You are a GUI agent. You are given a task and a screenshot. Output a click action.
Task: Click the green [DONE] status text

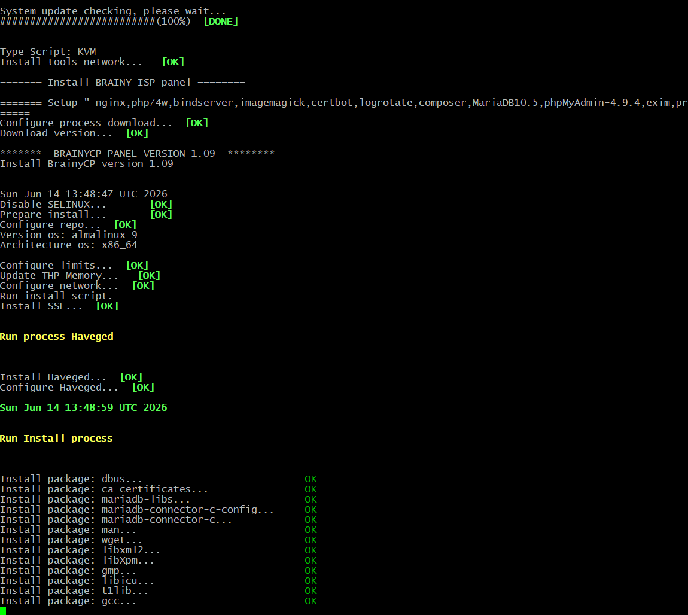pyautogui.click(x=221, y=22)
